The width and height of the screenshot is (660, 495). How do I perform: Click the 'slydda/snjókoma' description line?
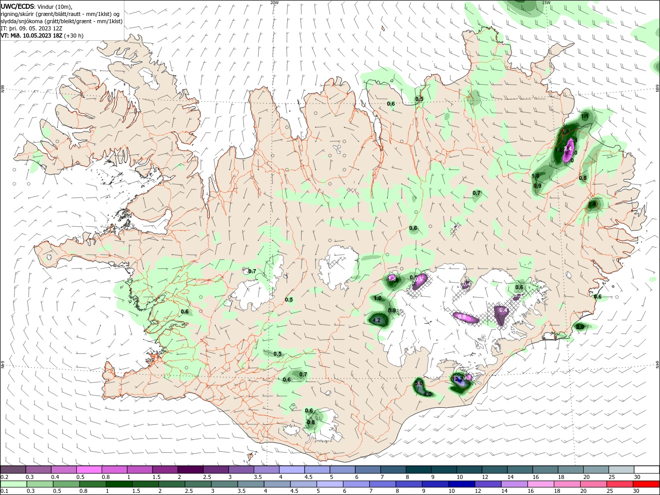point(61,21)
